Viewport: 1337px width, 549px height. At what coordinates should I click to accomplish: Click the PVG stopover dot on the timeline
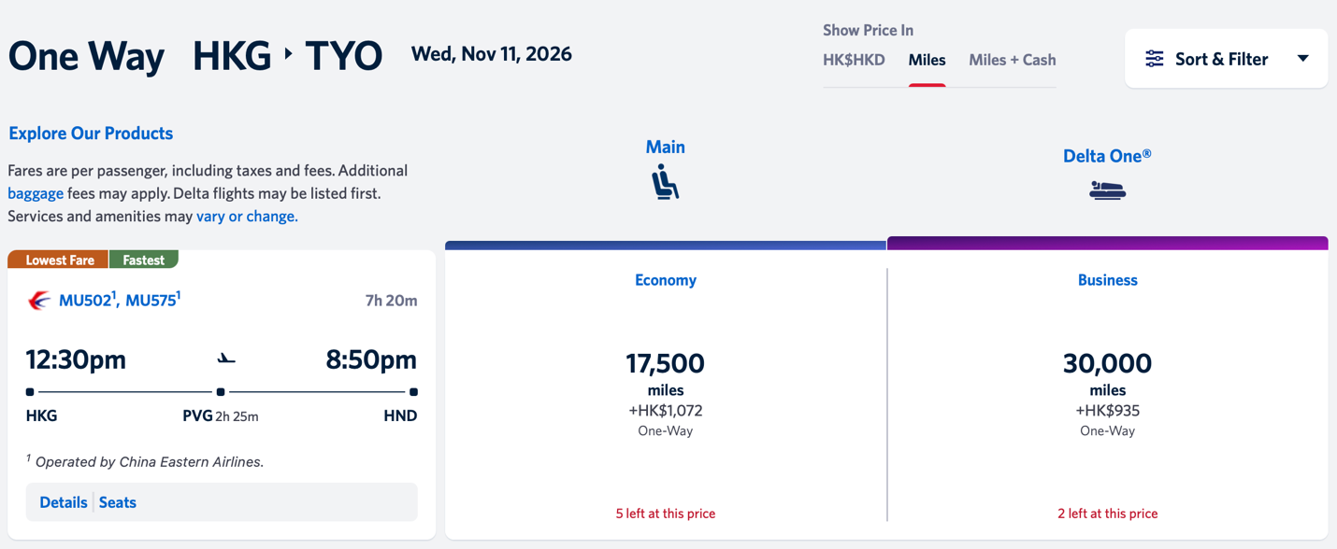221,392
